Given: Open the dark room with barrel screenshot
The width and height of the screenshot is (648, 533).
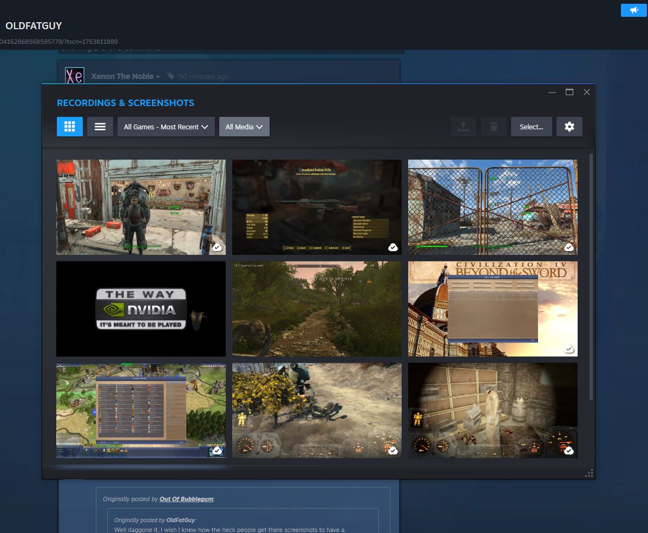Looking at the screenshot, I should pyautogui.click(x=493, y=410).
